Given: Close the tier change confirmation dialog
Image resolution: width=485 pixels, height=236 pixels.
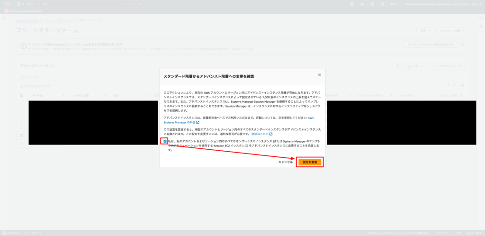Looking at the screenshot, I should coord(319,75).
